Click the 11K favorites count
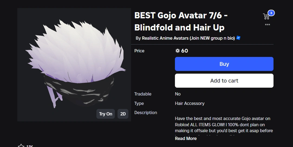 (30, 146)
